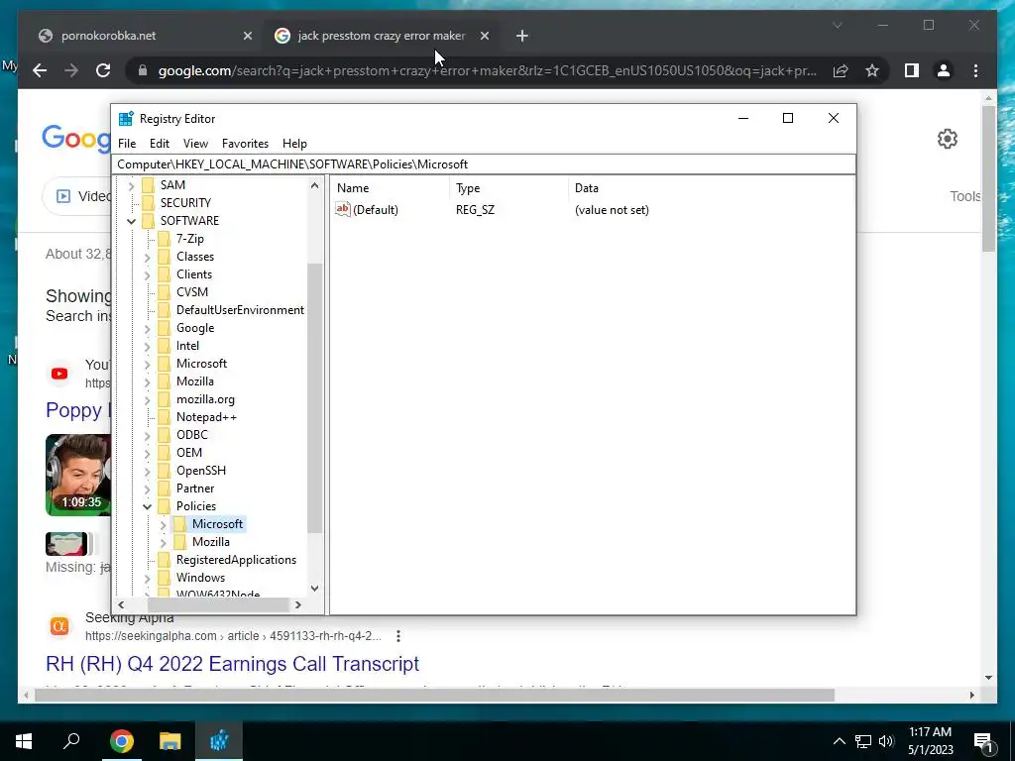The height and width of the screenshot is (761, 1015).
Task: Expand the selected Microsoft policies key
Action: coord(164,525)
